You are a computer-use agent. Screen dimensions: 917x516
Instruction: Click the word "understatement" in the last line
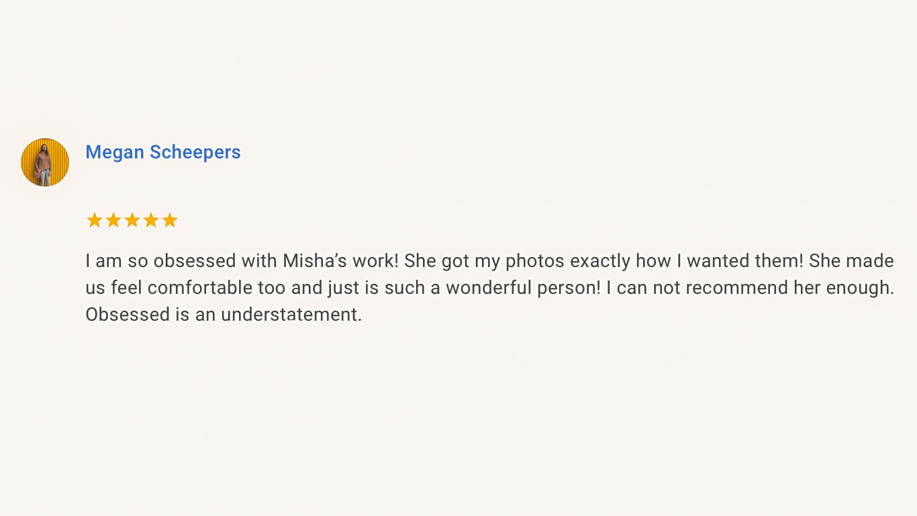pos(291,315)
